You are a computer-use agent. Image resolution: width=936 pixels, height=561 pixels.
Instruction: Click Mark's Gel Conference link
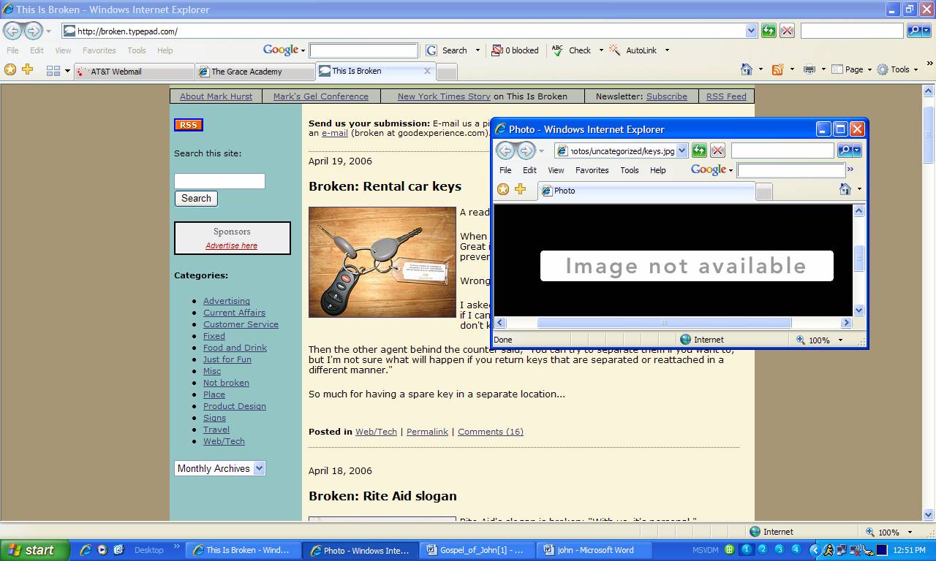[x=321, y=96]
